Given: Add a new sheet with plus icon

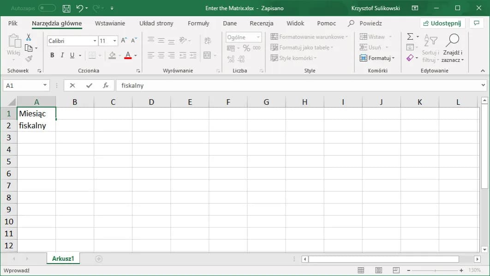Looking at the screenshot, I should (x=98, y=259).
